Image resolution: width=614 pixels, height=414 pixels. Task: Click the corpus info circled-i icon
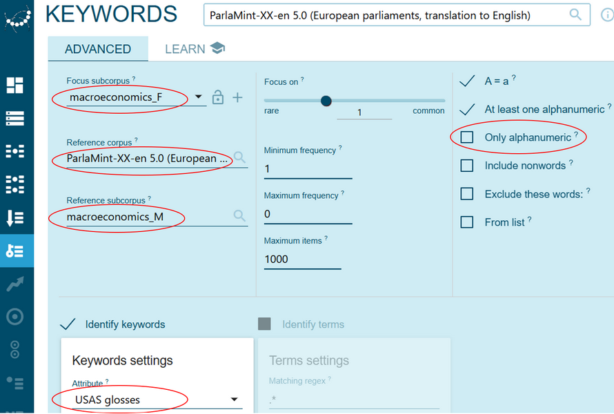tap(607, 14)
